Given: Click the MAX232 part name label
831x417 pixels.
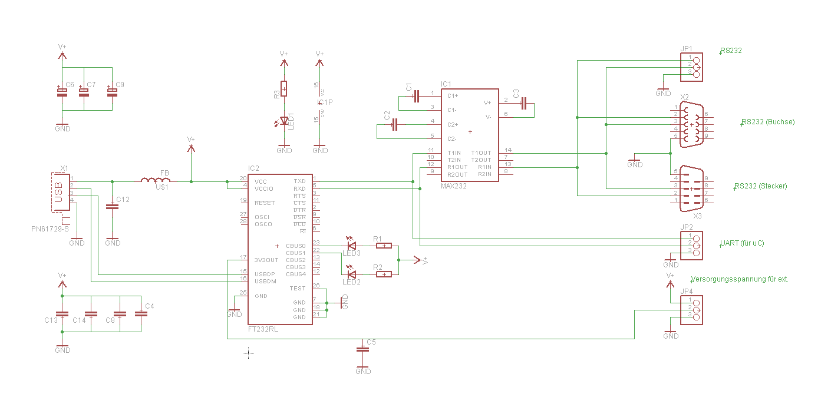Looking at the screenshot, I should (x=454, y=186).
